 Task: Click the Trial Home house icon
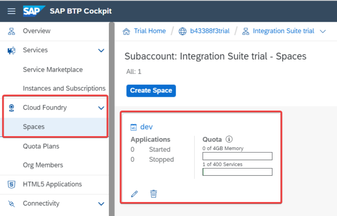point(127,31)
